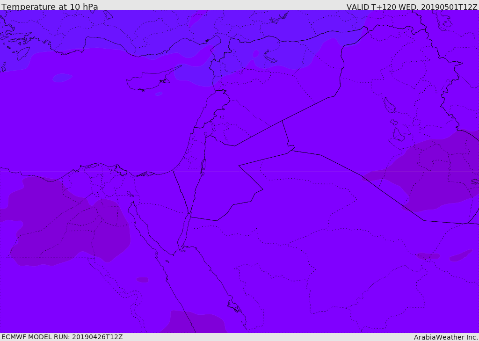
Task: Open the ArabiaWeather Inc credit
Action: tap(446, 337)
